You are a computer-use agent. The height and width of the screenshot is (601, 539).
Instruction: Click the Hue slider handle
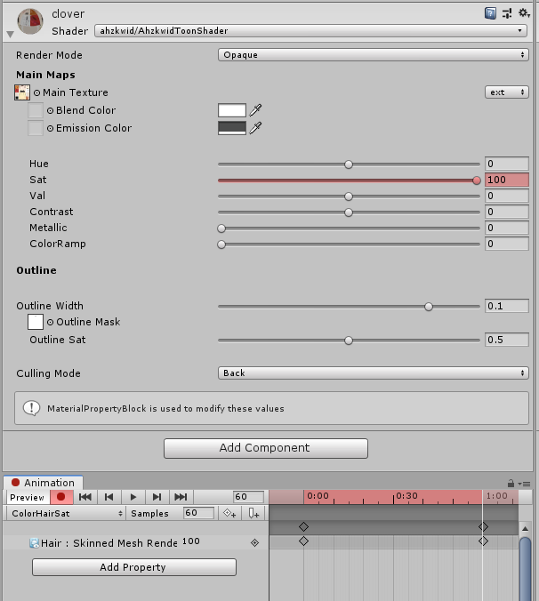(349, 164)
